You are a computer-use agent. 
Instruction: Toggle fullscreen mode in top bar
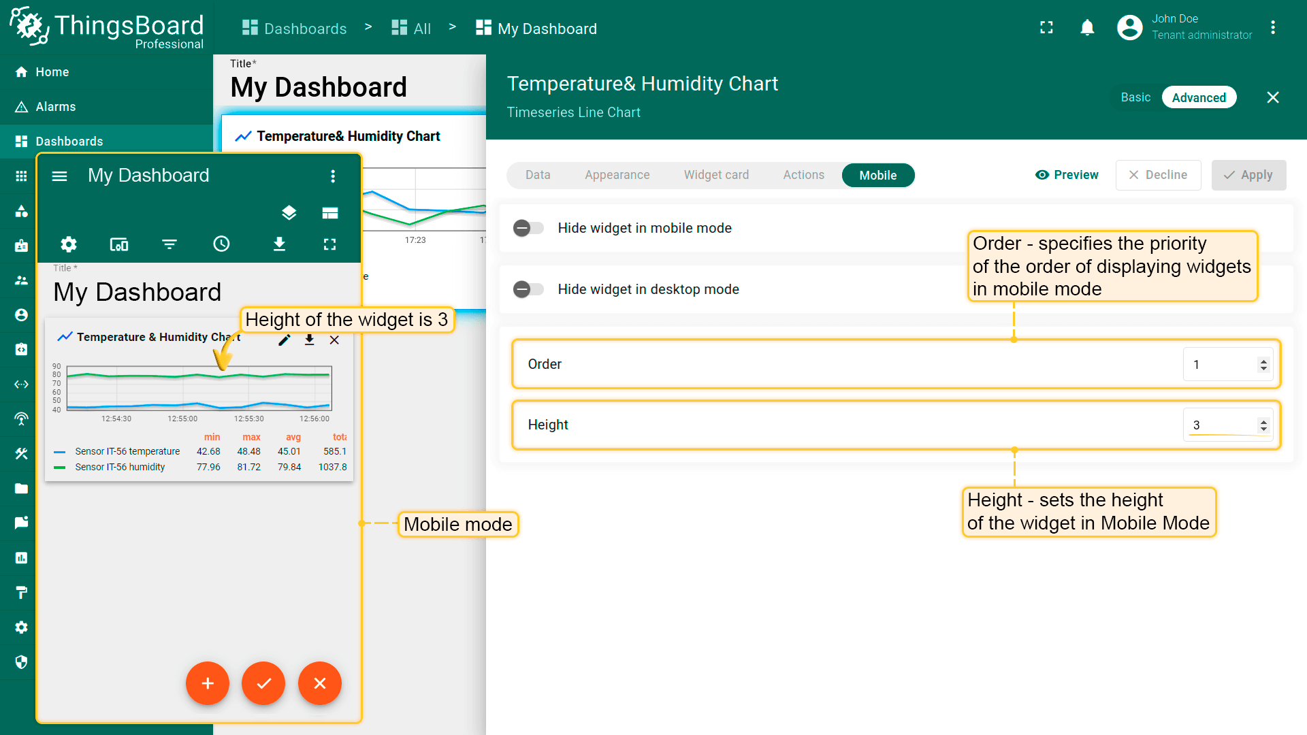pos(1046,28)
